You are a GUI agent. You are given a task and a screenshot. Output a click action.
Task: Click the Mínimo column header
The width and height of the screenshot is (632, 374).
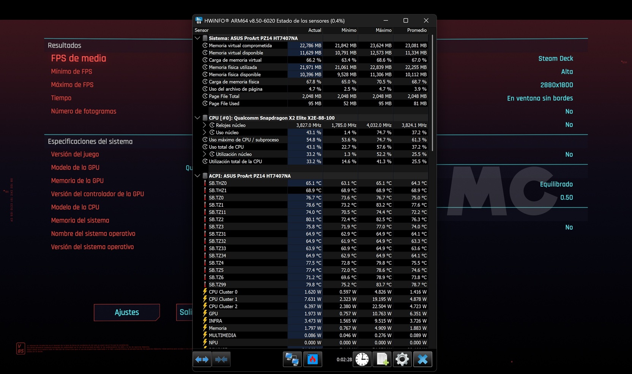(x=340, y=30)
